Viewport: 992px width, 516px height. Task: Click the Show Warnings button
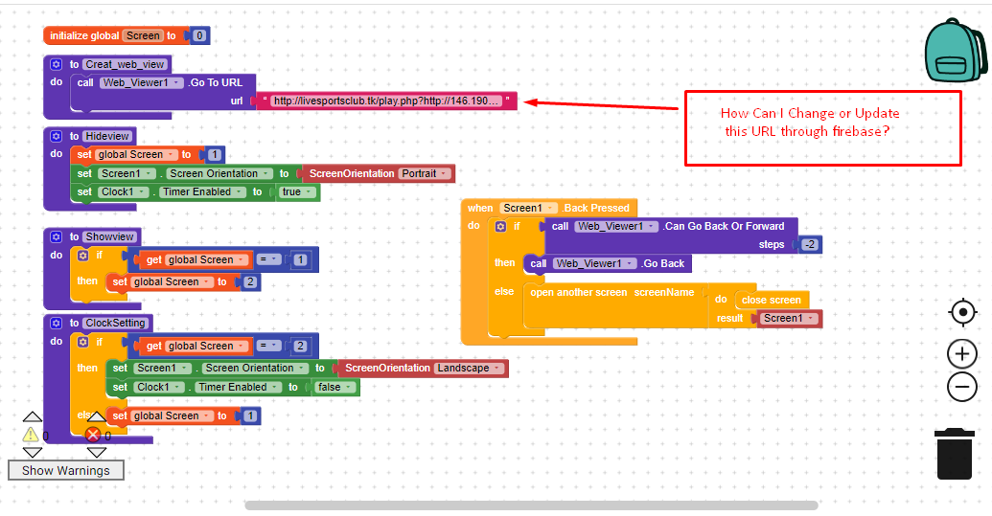tap(65, 470)
